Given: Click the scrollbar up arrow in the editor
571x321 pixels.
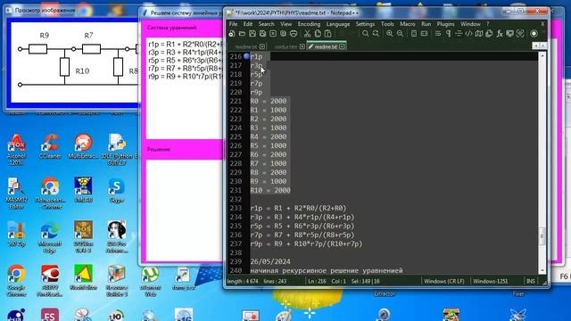Looking at the screenshot, I should pyautogui.click(x=542, y=55).
